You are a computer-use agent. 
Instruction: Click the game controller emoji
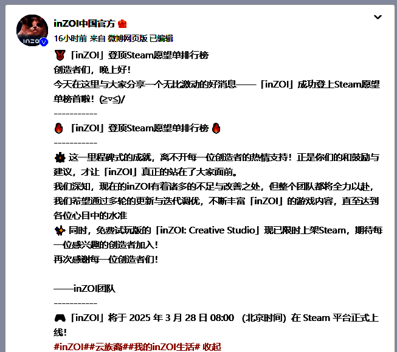[x=60, y=318]
